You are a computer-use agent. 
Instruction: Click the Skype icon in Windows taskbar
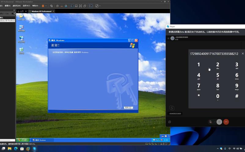[35, 149]
